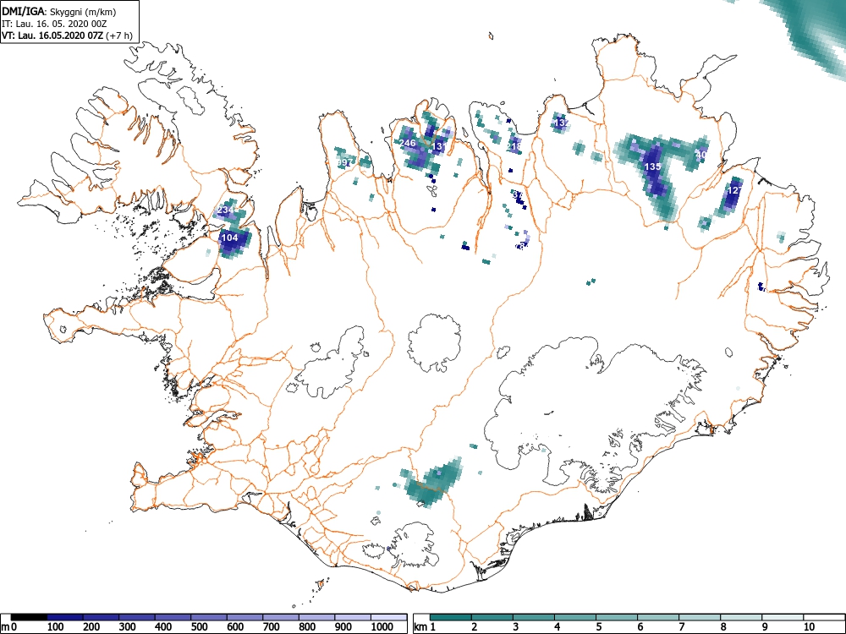Click the '40' value east of 135
This screenshot has width=846, height=634.
(701, 155)
